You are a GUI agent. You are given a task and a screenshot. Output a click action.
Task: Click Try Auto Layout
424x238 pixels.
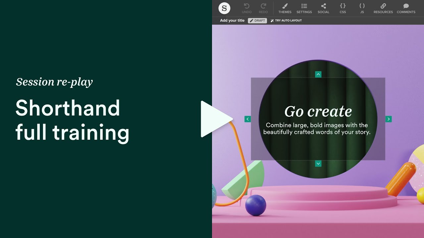(x=286, y=20)
